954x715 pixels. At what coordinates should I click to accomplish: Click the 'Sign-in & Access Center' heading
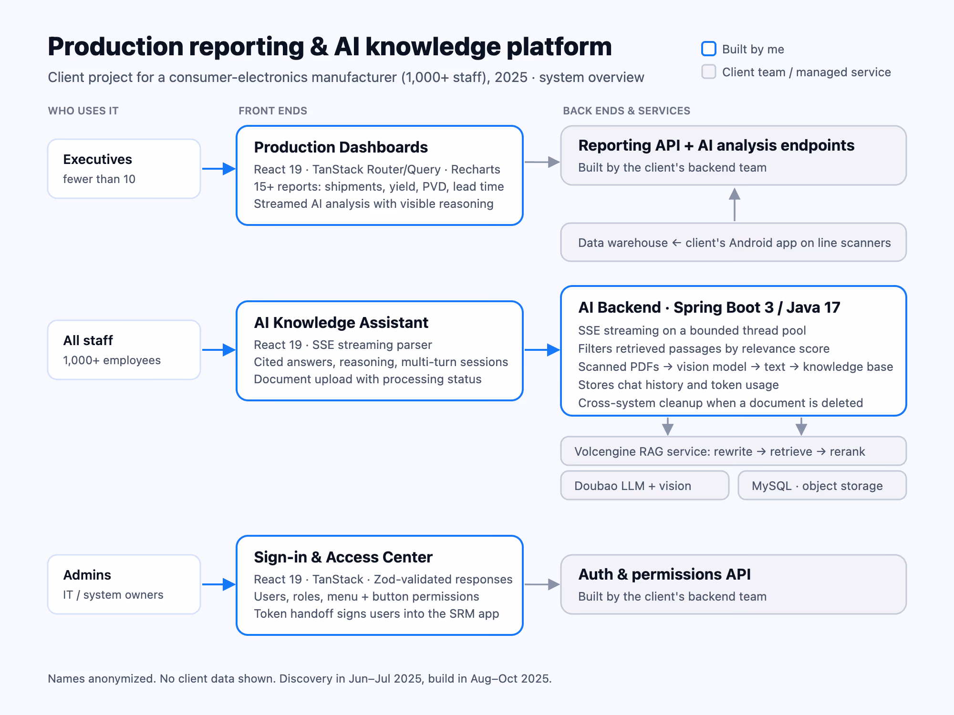click(x=343, y=557)
